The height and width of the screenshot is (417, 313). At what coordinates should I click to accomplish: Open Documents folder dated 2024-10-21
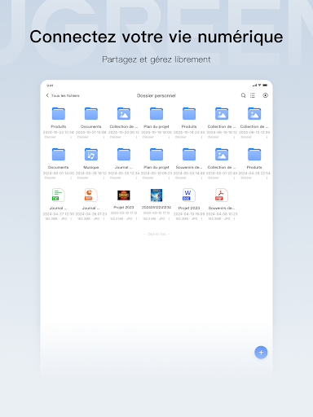tap(91, 114)
